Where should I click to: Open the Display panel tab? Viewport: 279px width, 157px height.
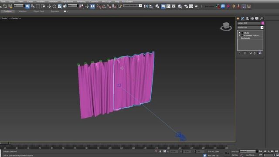click(257, 18)
